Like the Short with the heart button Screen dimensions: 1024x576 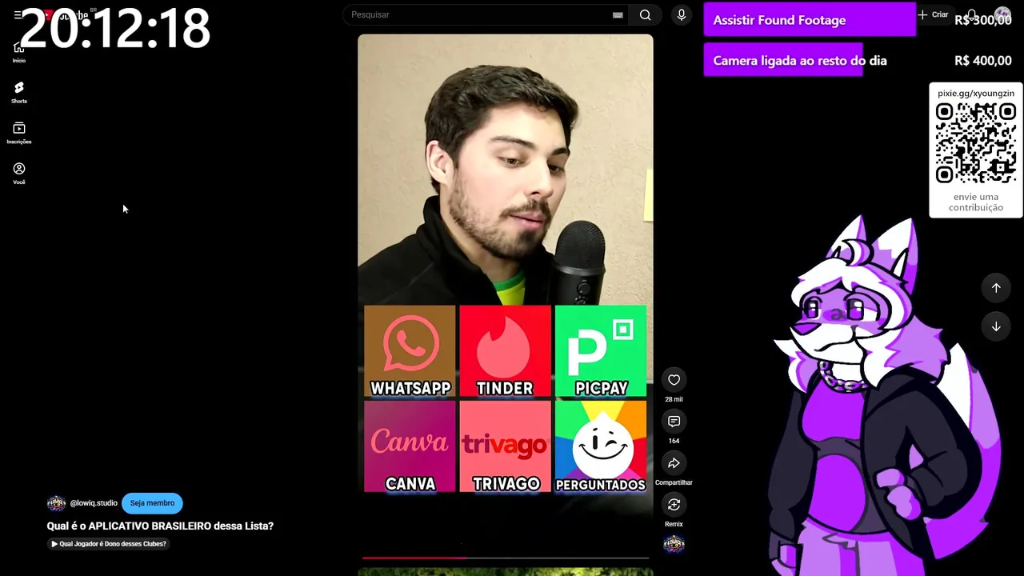tap(674, 380)
